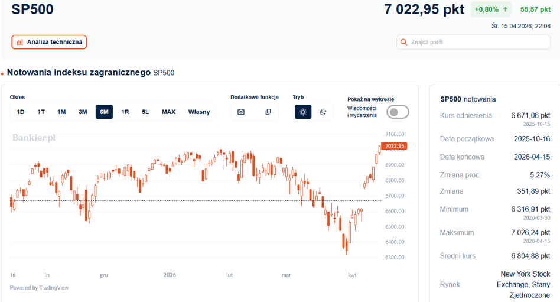This screenshot has height=302, width=560.
Task: Select the 1D period option
Action: pos(20,112)
